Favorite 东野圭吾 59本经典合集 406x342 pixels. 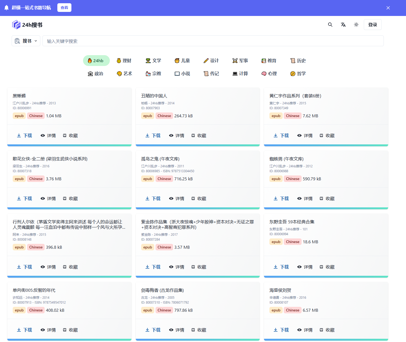(x=327, y=267)
